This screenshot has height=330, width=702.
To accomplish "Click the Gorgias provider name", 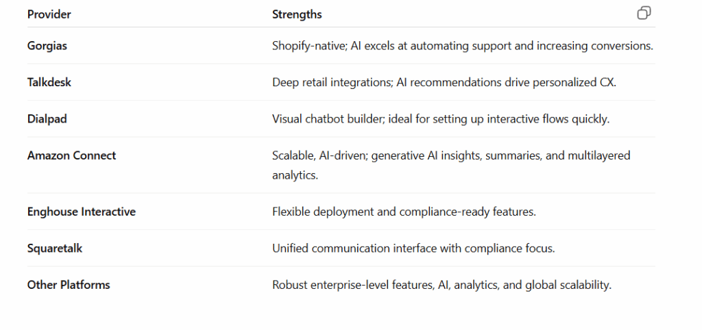I will tap(47, 46).
